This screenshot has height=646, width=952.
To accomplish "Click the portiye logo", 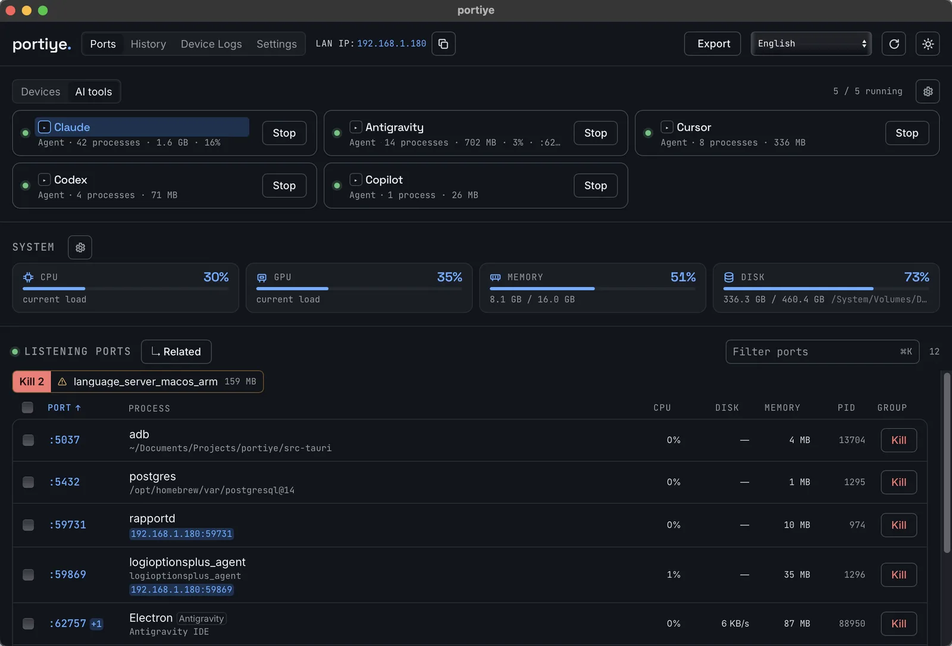I will [42, 44].
